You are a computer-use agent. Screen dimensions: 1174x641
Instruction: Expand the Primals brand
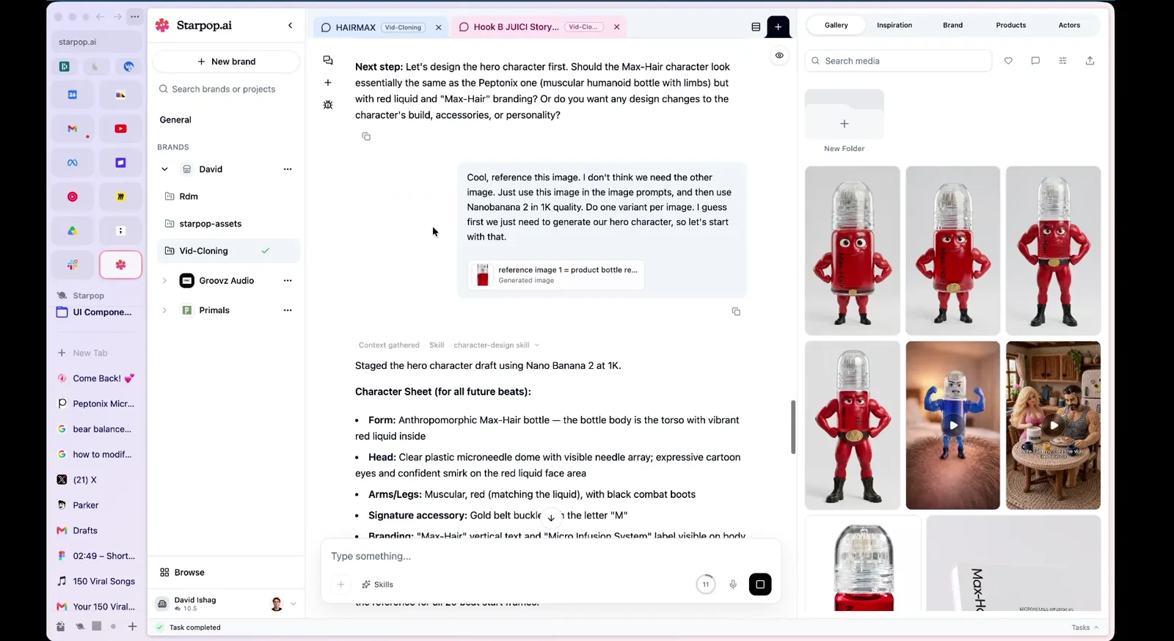coord(164,310)
